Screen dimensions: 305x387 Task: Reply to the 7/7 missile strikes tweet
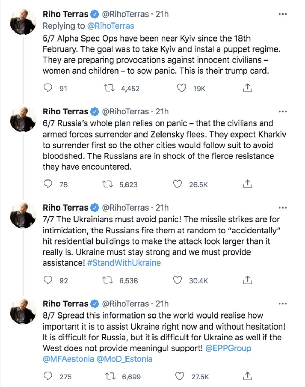pyautogui.click(x=47, y=280)
